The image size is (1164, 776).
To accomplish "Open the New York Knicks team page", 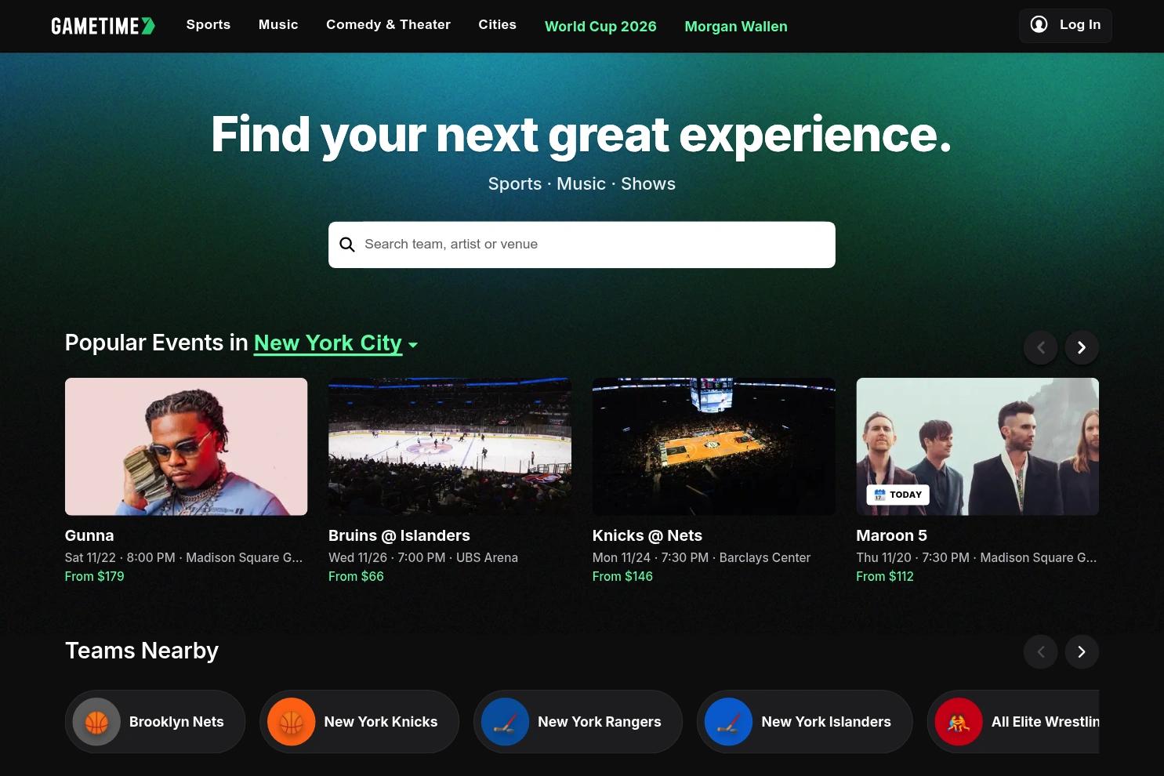I will click(359, 722).
